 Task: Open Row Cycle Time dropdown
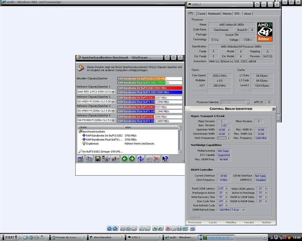(226, 201)
